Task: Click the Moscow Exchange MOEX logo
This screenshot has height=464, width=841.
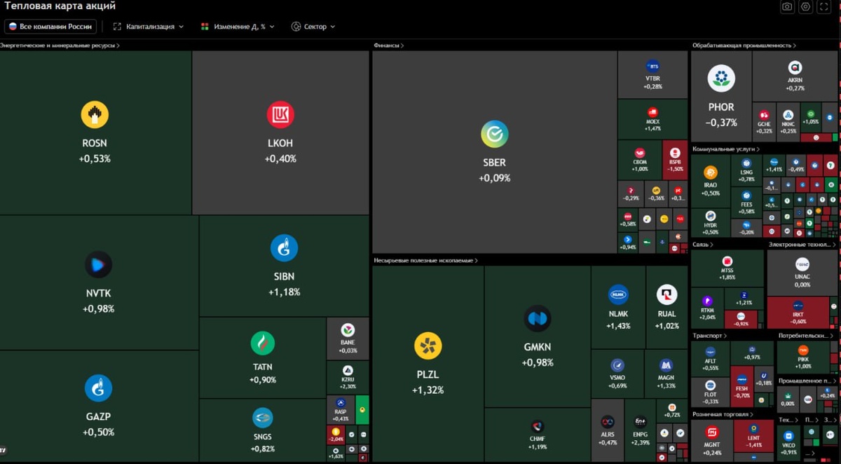Action: (652, 112)
